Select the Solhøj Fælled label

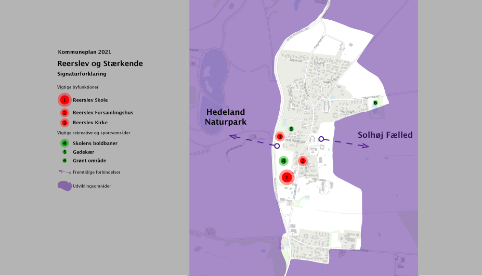click(385, 135)
